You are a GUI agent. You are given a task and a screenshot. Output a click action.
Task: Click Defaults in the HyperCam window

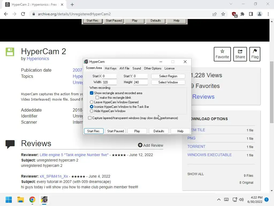[x=159, y=131]
